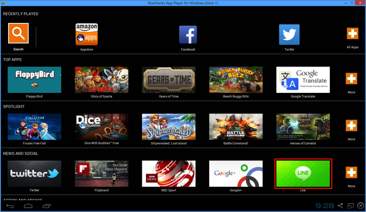Click the circled X icon at bottom right
This screenshot has width=366, height=212.
point(361,206)
